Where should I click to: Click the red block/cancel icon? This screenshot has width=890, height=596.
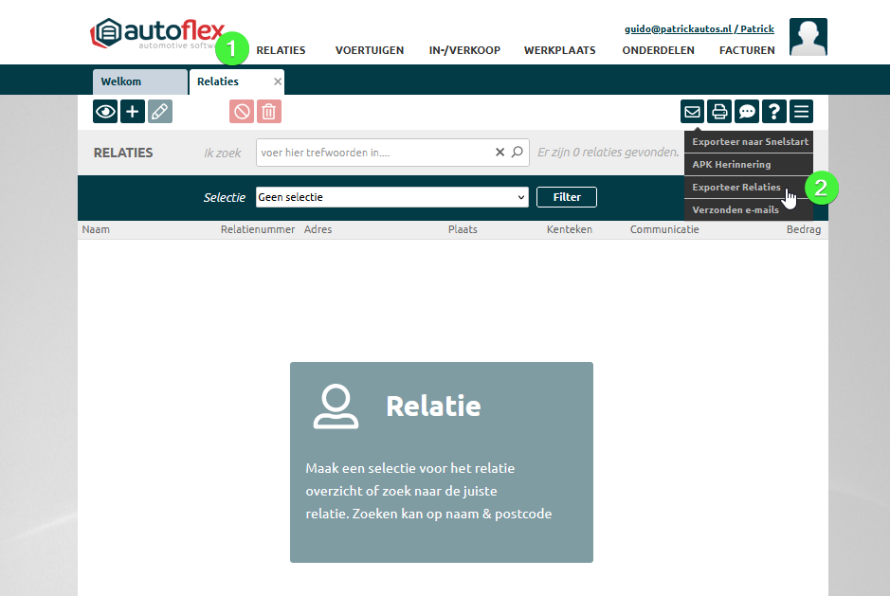point(242,112)
